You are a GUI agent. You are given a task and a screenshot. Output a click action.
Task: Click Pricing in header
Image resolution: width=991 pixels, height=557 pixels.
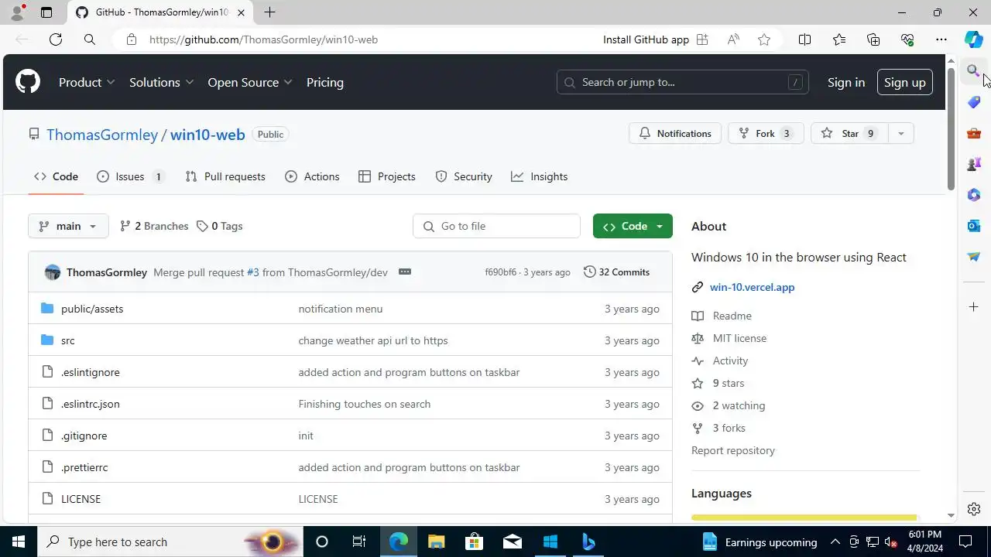pyautogui.click(x=325, y=82)
